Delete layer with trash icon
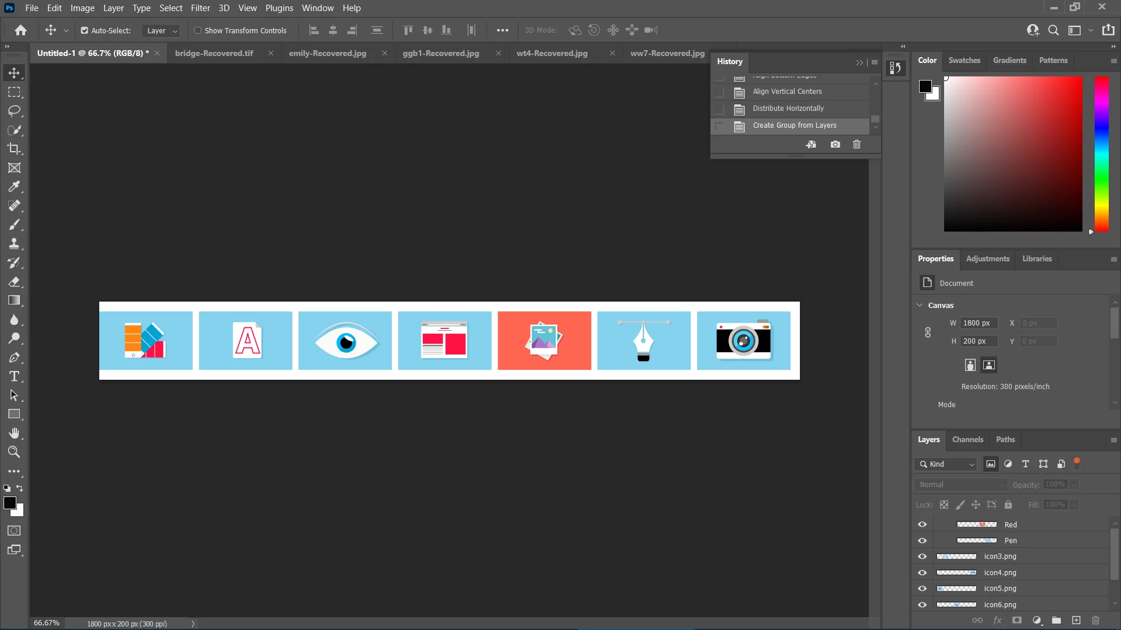The height and width of the screenshot is (630, 1121). point(1096,620)
